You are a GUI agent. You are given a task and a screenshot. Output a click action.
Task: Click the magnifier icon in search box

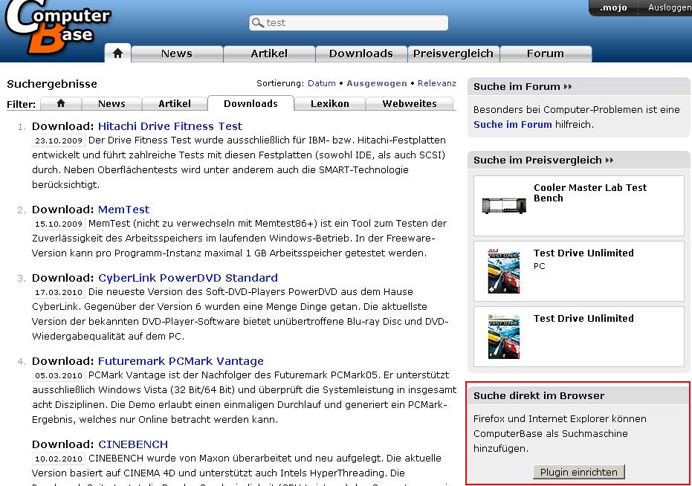point(257,22)
